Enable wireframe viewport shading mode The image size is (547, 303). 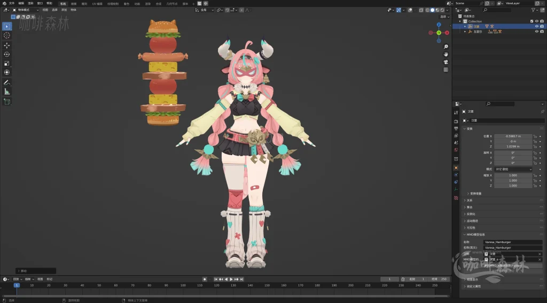click(x=428, y=10)
